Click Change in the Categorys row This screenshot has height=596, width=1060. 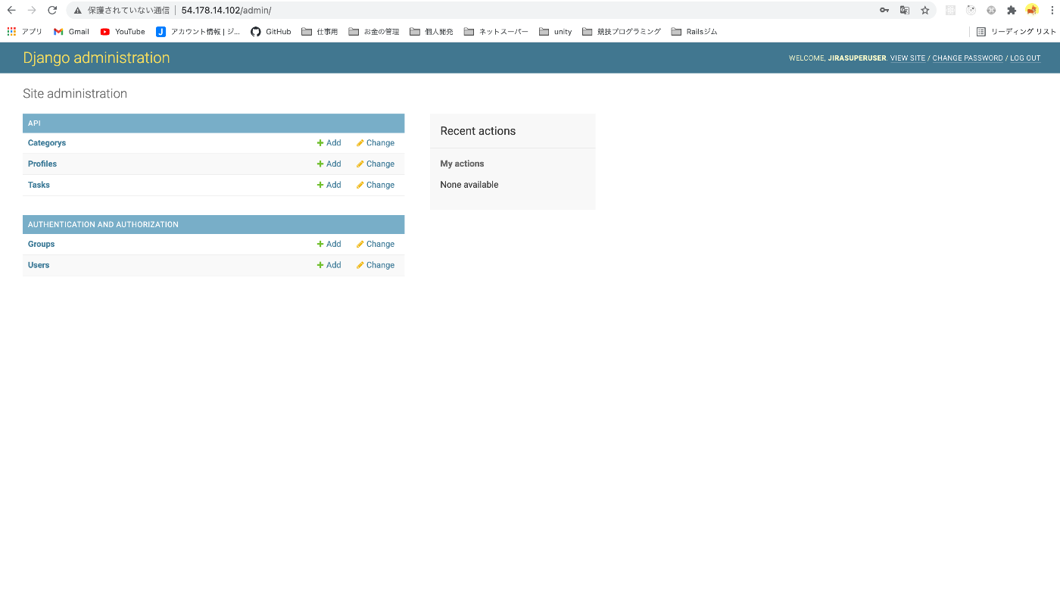pyautogui.click(x=376, y=143)
